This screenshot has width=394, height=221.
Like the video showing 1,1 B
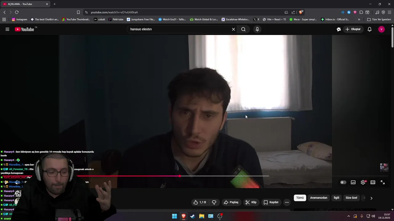point(200,202)
